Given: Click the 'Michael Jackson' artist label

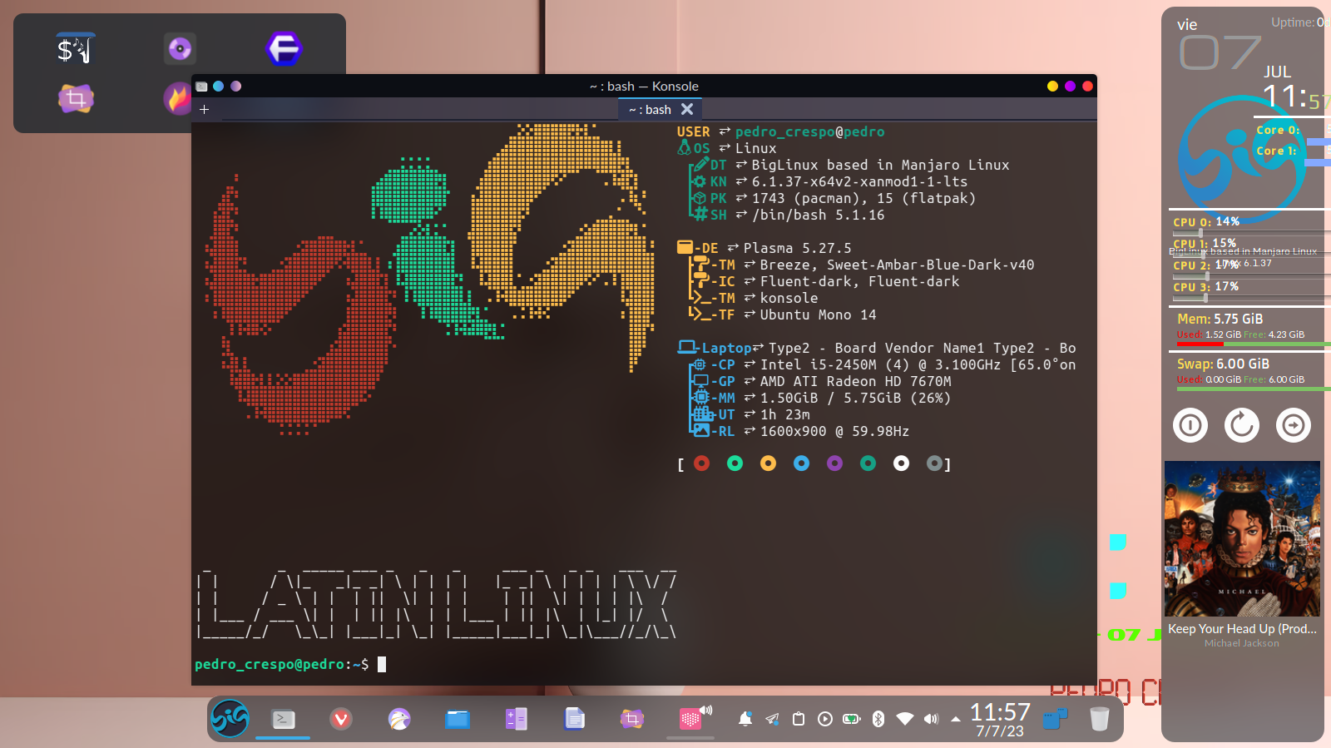Looking at the screenshot, I should 1242,643.
